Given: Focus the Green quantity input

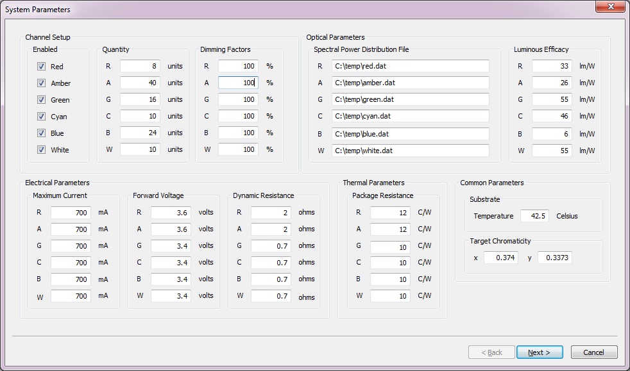Looking at the screenshot, I should pos(140,99).
